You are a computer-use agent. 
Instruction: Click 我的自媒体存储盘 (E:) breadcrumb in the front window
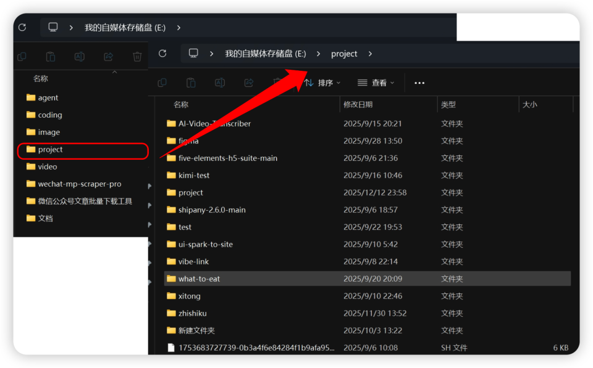(x=266, y=54)
